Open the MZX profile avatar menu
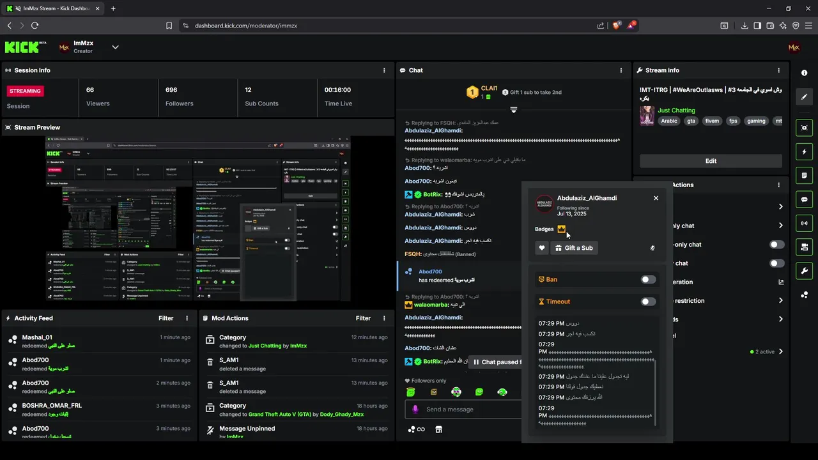The image size is (818, 460). 794,47
